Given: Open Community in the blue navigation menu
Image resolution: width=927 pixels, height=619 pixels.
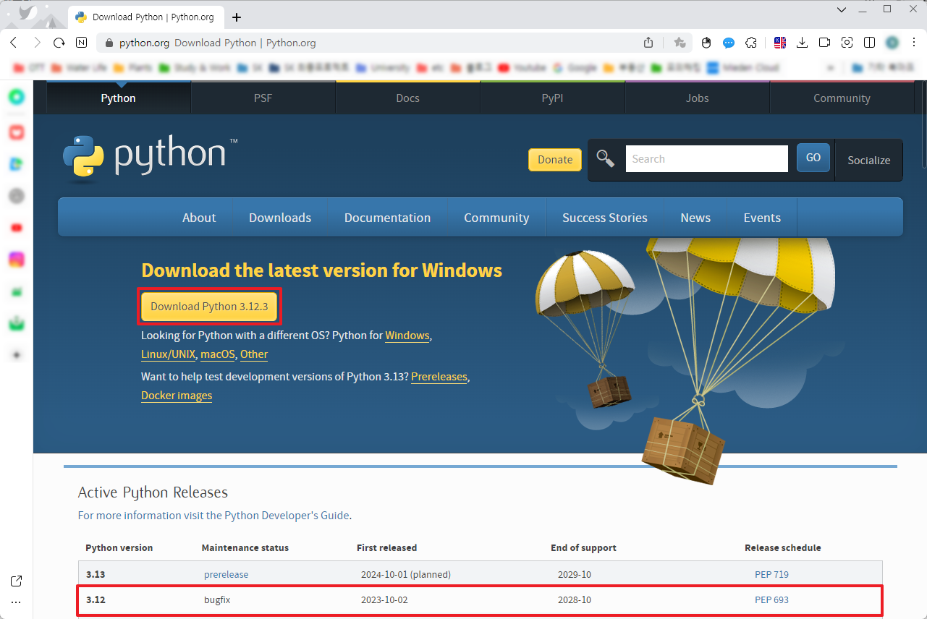Looking at the screenshot, I should click(496, 218).
